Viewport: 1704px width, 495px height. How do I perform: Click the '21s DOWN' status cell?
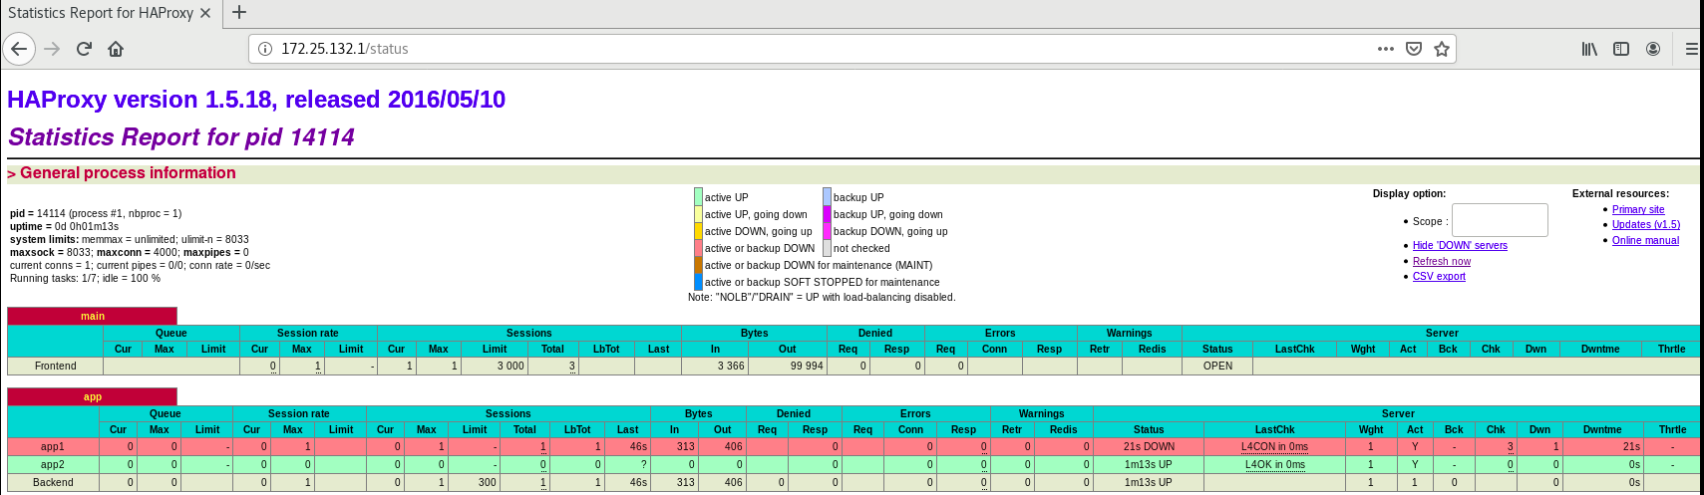1149,446
